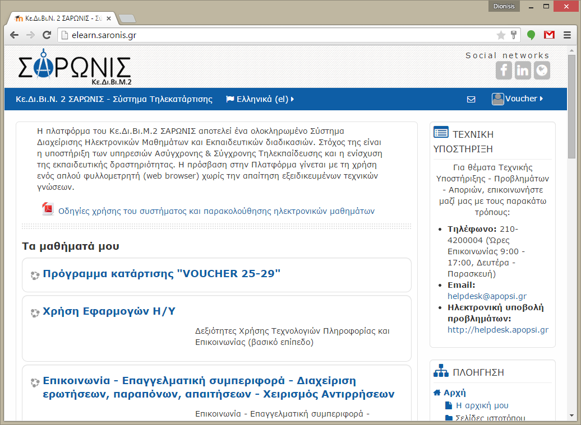
Task: Click the Τα μαθήματά μου heading
Action: pos(71,246)
